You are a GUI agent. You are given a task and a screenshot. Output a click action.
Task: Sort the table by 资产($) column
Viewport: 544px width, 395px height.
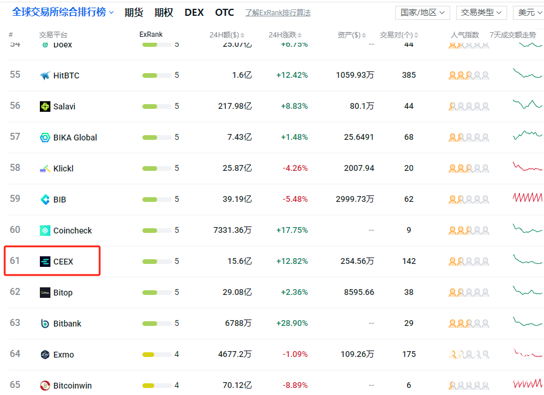351,35
